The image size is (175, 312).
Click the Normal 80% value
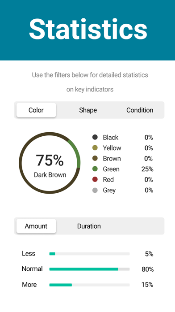[x=147, y=269]
